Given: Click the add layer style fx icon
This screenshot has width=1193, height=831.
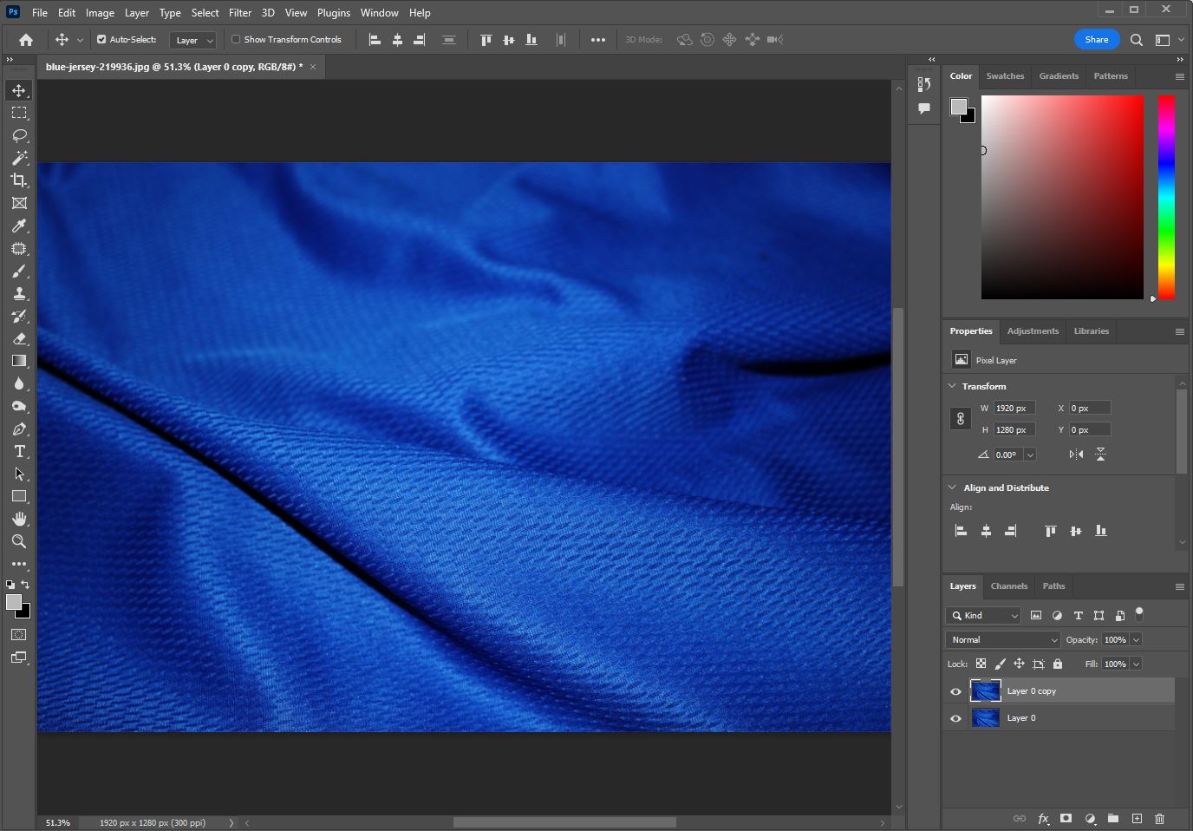Looking at the screenshot, I should tap(1043, 818).
